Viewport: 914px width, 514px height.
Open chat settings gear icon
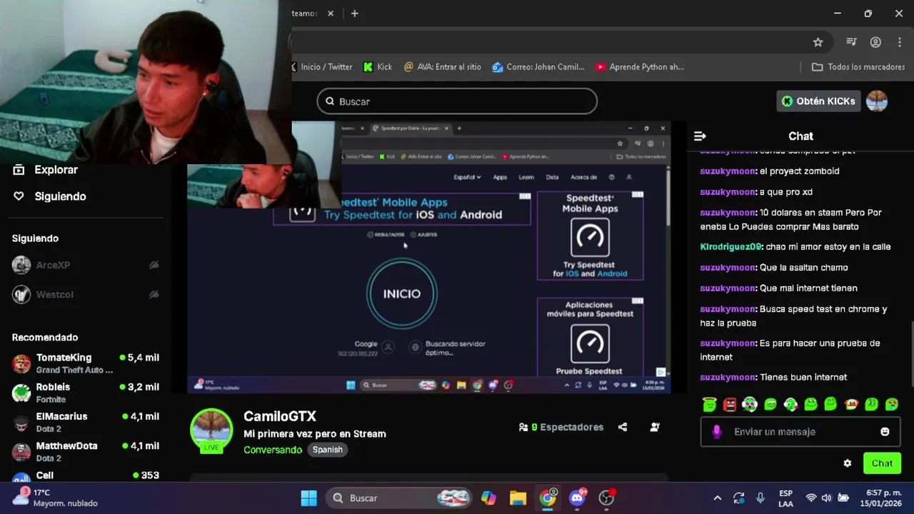848,463
